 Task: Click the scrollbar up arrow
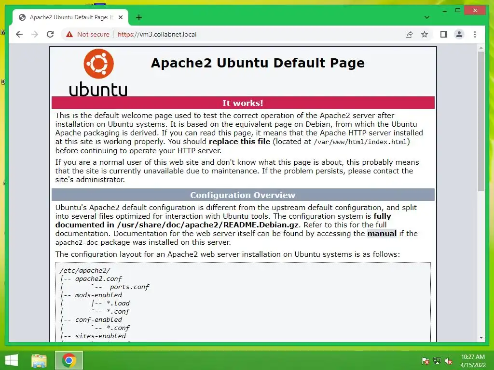pos(481,48)
